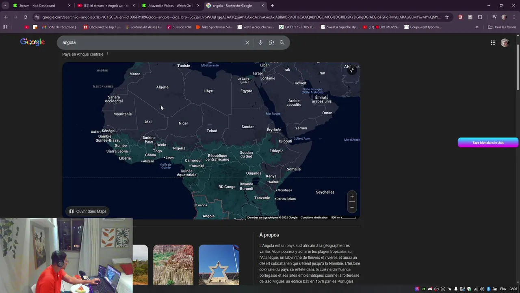Open Coupe-vent typo bookmark
520x293 pixels.
tap(423, 27)
